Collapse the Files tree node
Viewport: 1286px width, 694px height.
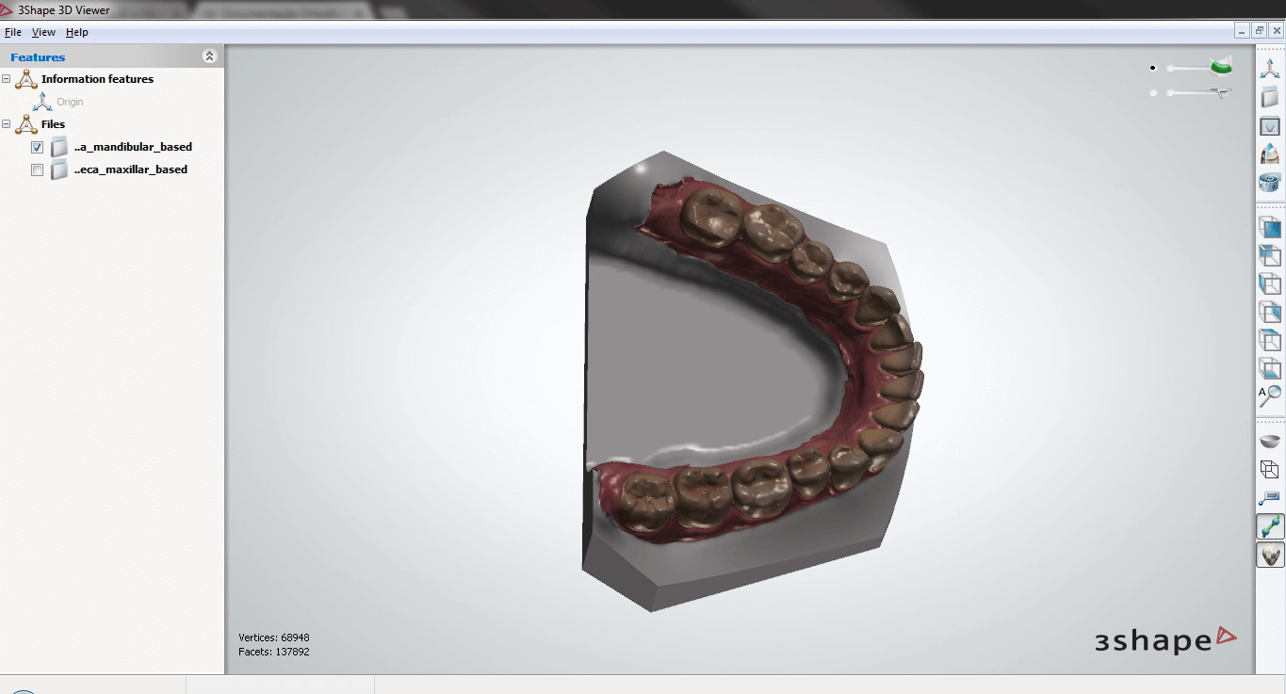tap(7, 124)
